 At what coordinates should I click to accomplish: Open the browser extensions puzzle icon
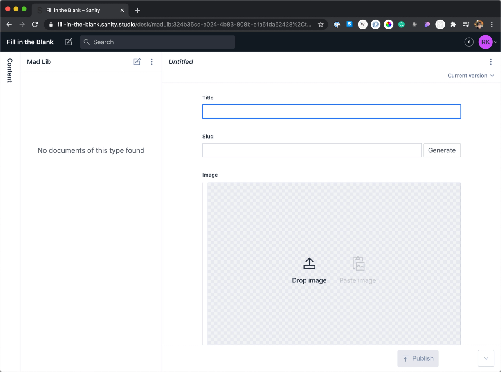[x=453, y=24]
